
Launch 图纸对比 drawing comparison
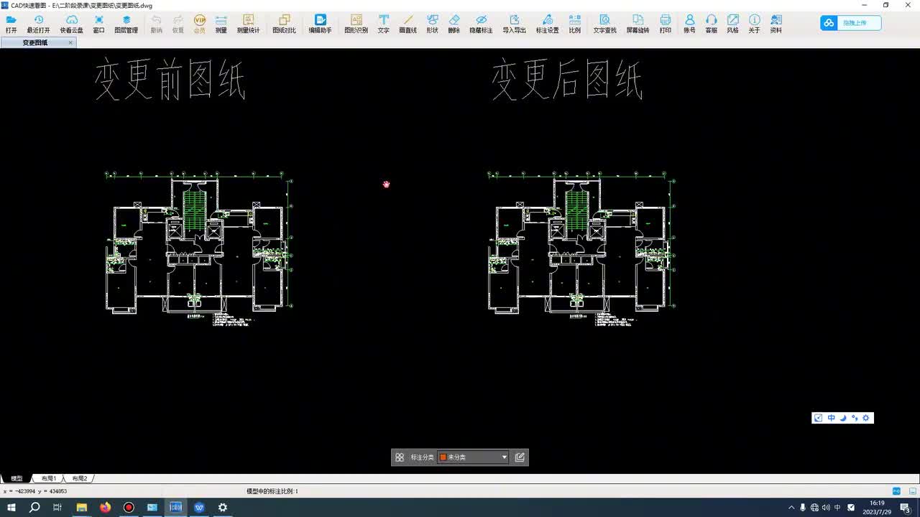[285, 24]
